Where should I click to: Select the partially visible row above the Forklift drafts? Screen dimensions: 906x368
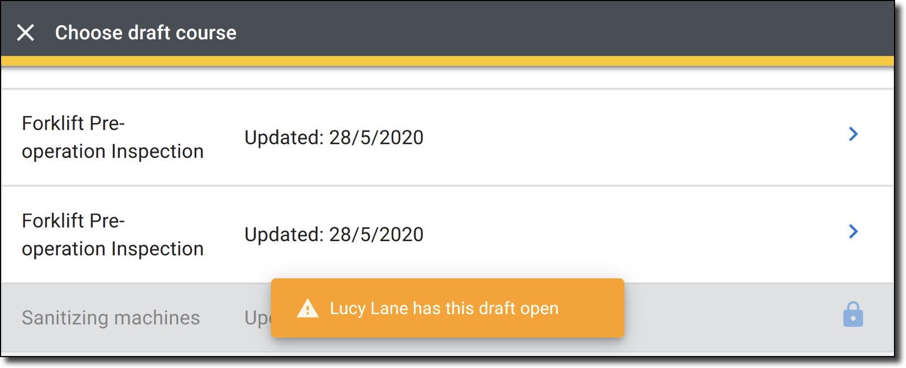tap(447, 77)
